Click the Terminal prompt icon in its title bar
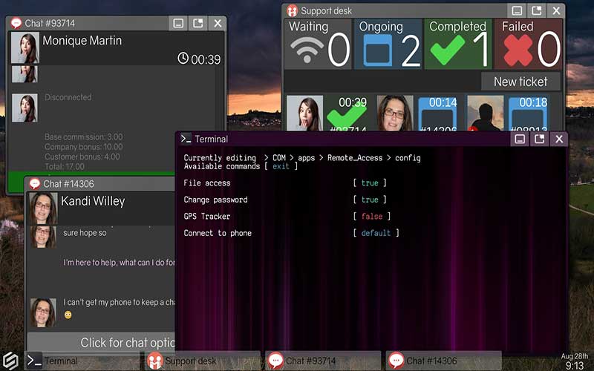Screen dimensions: 594x371 tap(186, 139)
